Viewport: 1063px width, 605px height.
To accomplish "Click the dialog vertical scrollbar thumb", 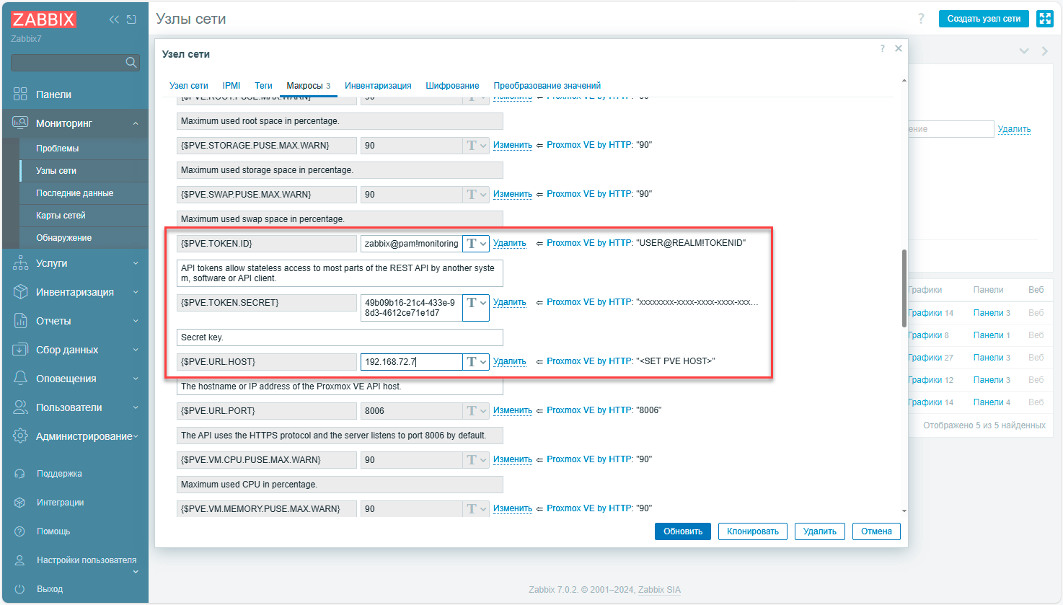I will coord(904,288).
